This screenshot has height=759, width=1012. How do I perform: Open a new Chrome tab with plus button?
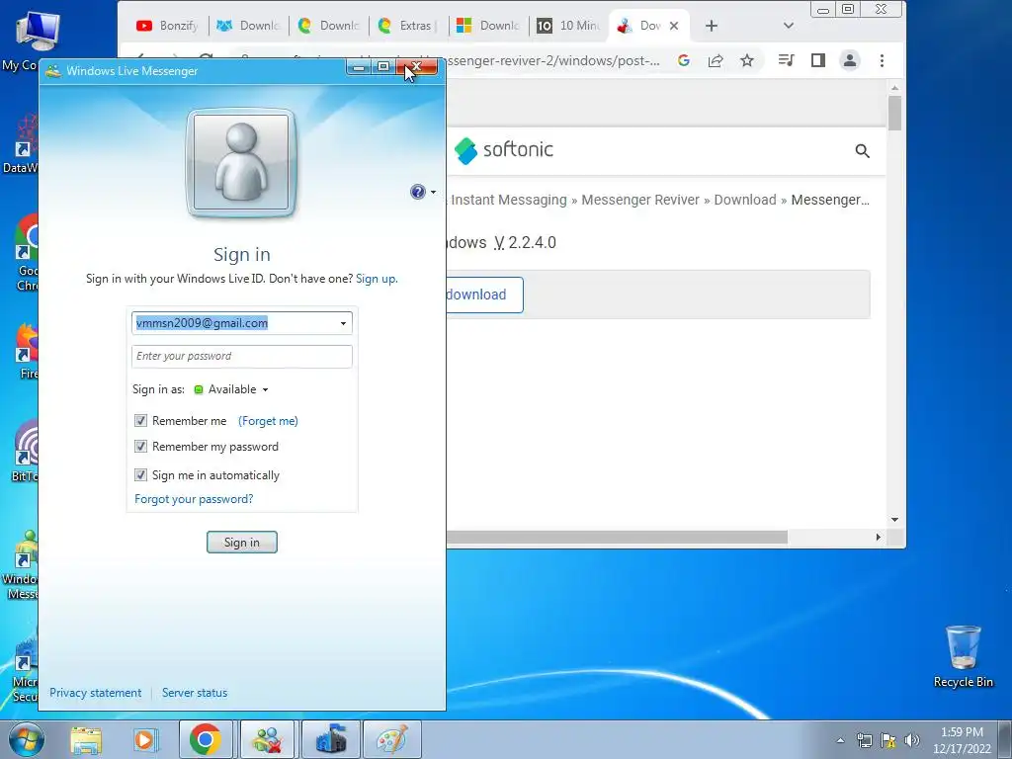pos(712,26)
